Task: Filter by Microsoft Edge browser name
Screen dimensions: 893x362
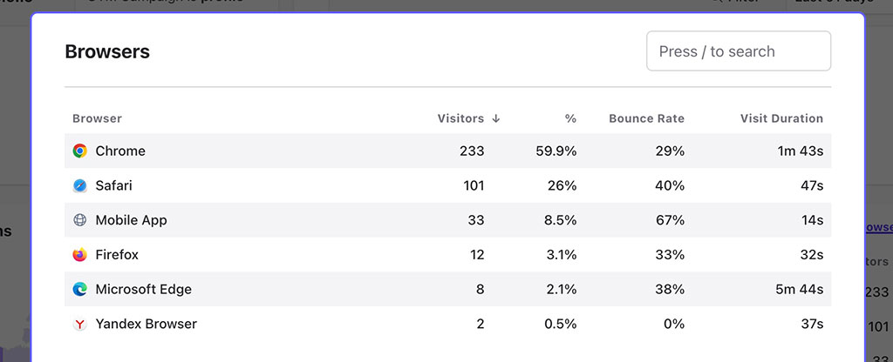Action: (x=143, y=289)
